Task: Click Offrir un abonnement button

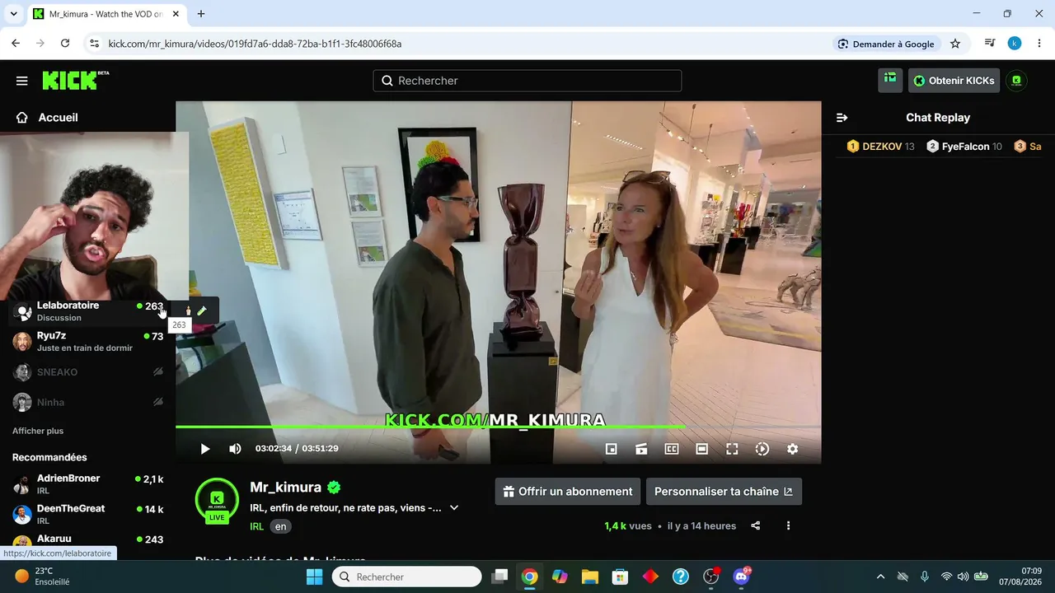Action: (569, 492)
